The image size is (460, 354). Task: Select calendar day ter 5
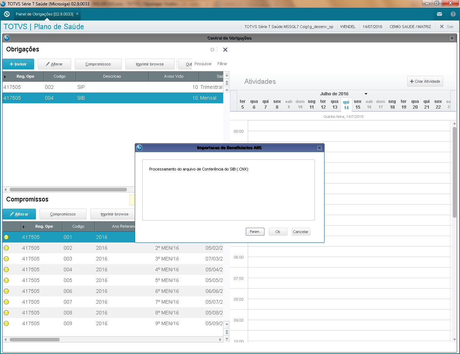pos(243,104)
